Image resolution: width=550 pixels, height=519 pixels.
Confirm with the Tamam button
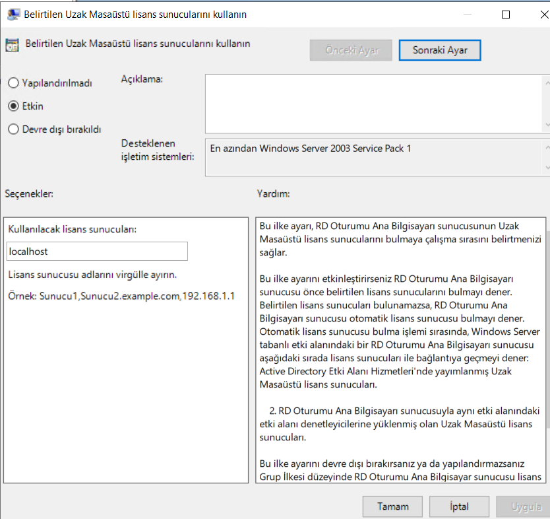coord(393,506)
